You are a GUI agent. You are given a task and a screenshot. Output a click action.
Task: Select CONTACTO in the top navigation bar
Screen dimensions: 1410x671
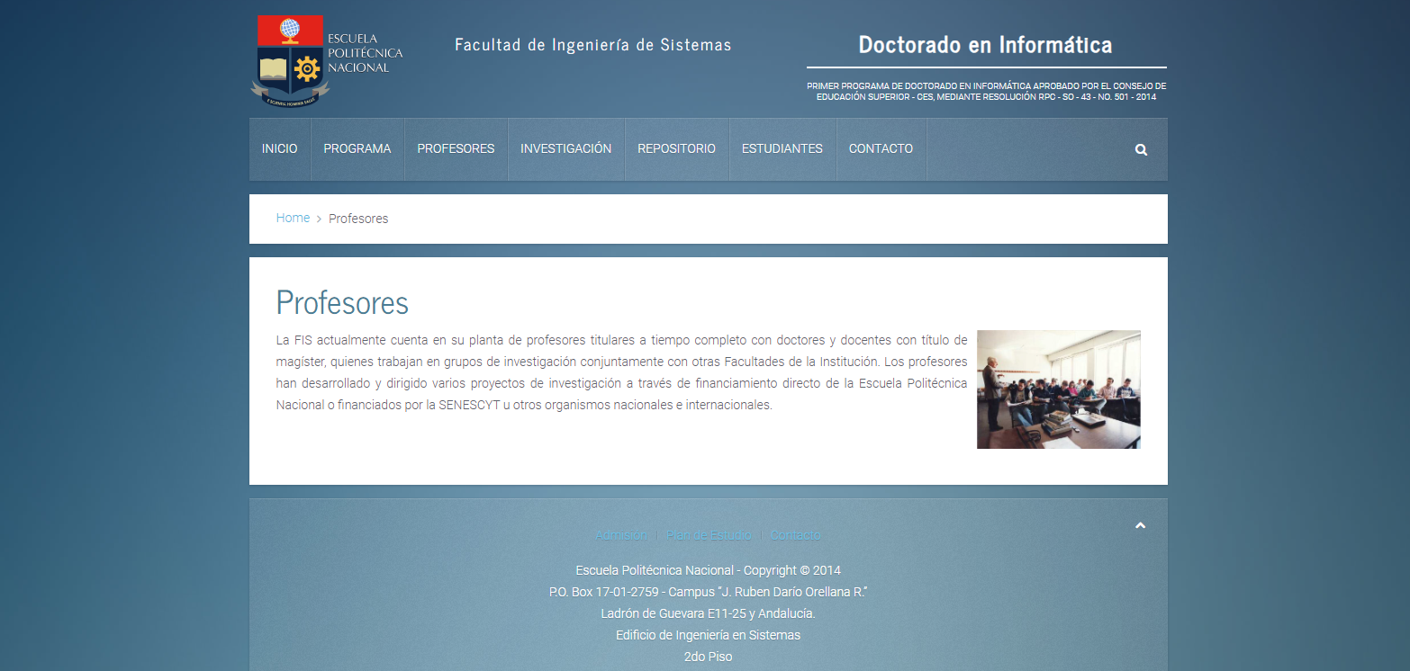coord(881,149)
